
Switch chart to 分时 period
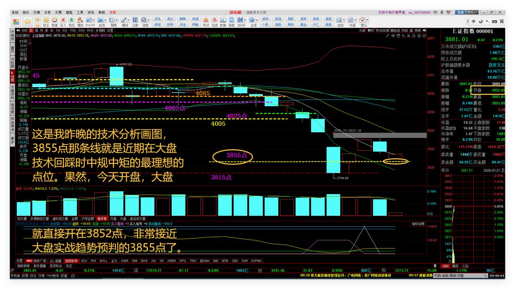coord(25,31)
